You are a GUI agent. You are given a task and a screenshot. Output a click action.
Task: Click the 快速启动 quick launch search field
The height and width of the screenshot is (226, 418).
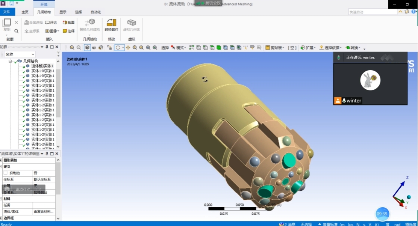372,12
